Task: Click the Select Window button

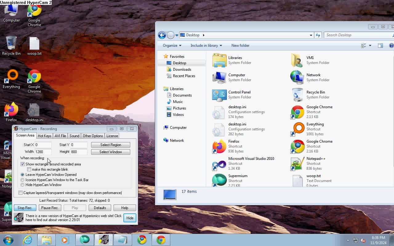Action: tap(111, 152)
